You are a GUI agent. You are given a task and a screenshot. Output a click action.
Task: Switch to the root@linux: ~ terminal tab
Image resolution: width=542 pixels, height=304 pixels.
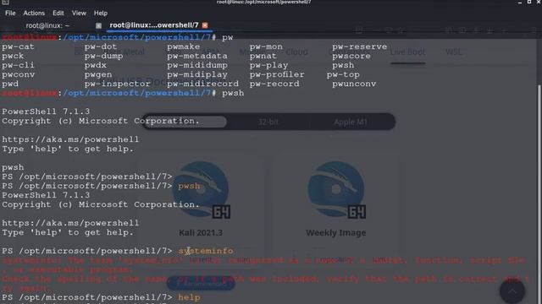click(x=47, y=25)
